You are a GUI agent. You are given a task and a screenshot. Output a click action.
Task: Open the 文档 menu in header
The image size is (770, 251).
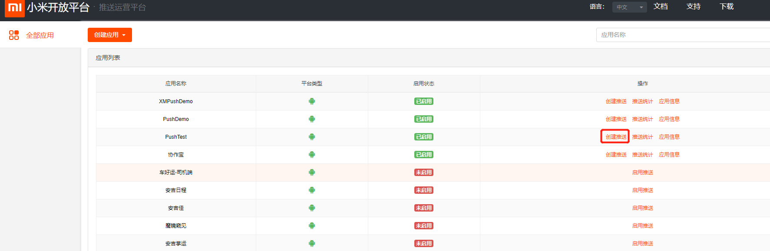coord(661,7)
